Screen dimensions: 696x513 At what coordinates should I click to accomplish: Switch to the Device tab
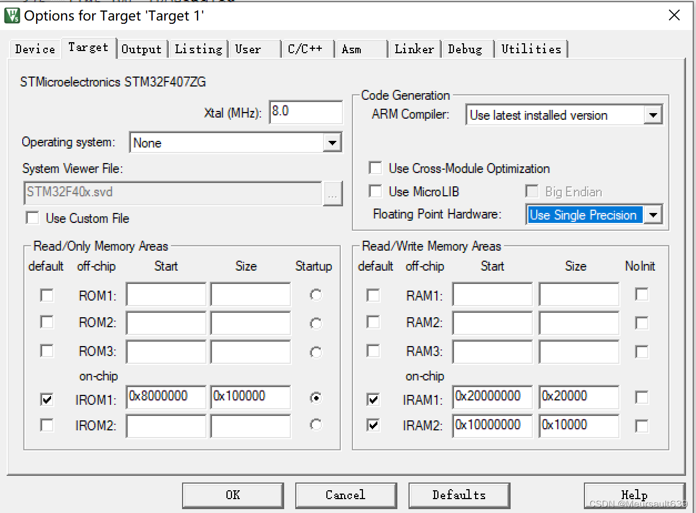pyautogui.click(x=35, y=49)
